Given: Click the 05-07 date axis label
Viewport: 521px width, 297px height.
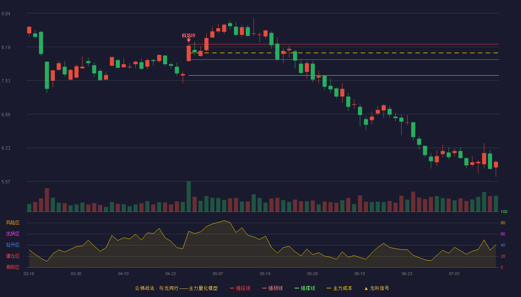Looking at the screenshot, I should tap(218, 274).
